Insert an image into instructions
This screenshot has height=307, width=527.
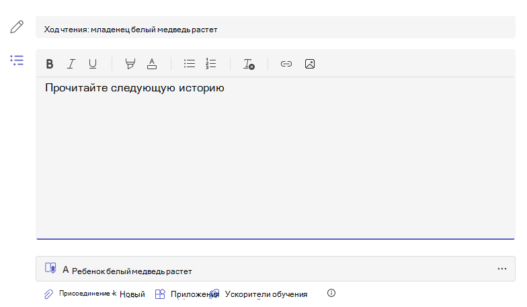tap(310, 64)
